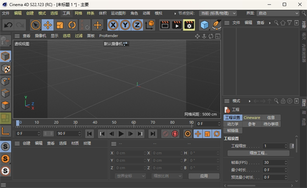The width and height of the screenshot is (307, 188).
Task: Go to start of animation
Action: [x=90, y=134]
